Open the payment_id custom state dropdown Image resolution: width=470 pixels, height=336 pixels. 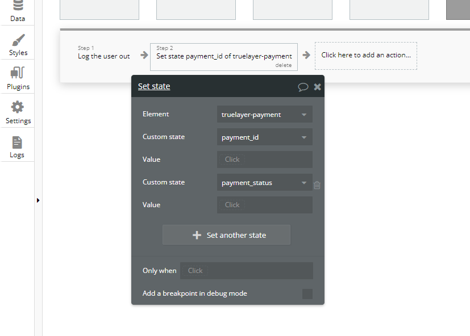point(265,137)
